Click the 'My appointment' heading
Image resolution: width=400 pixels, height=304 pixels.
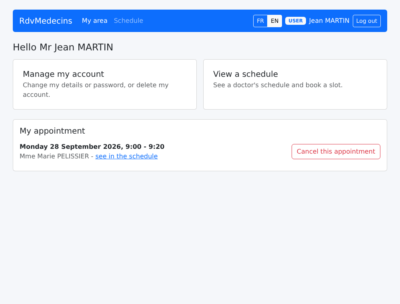pyautogui.click(x=52, y=131)
